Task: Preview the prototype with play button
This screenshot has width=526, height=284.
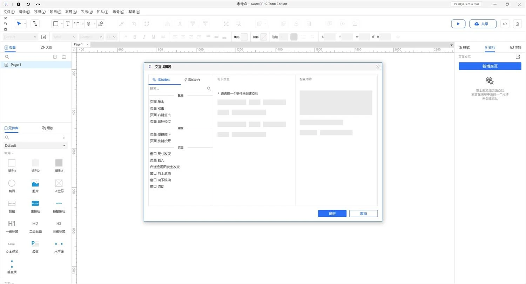Action: click(x=458, y=24)
